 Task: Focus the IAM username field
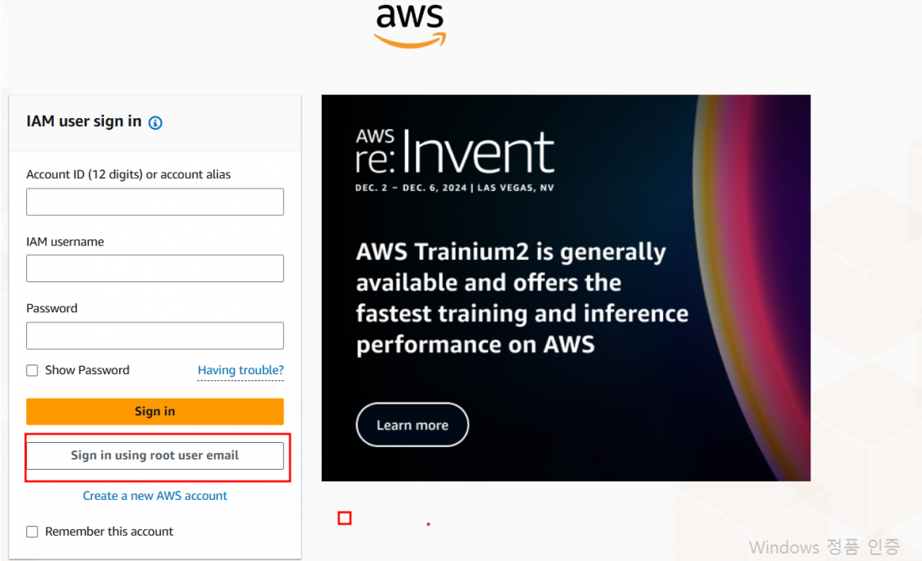[x=155, y=269]
